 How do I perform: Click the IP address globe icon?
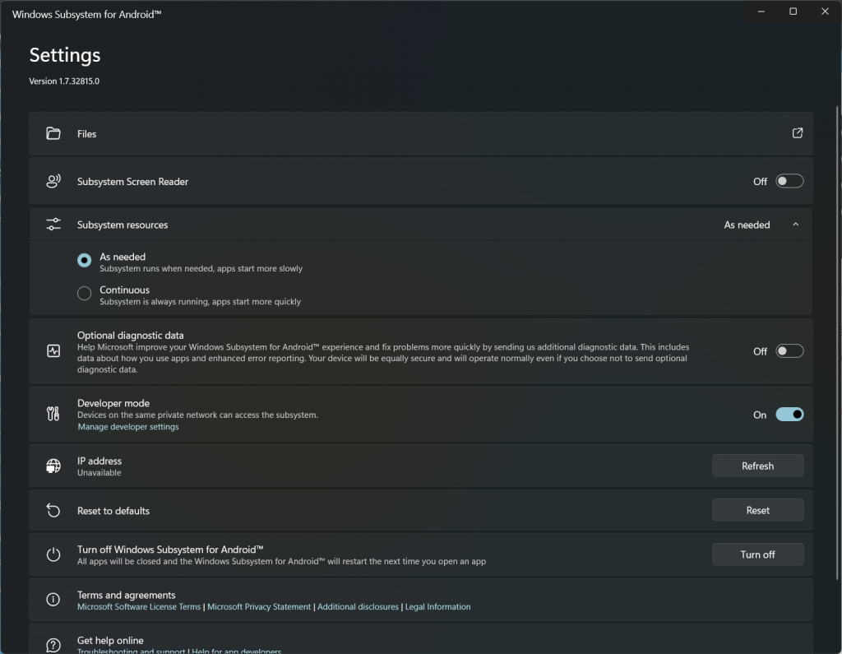pos(53,466)
